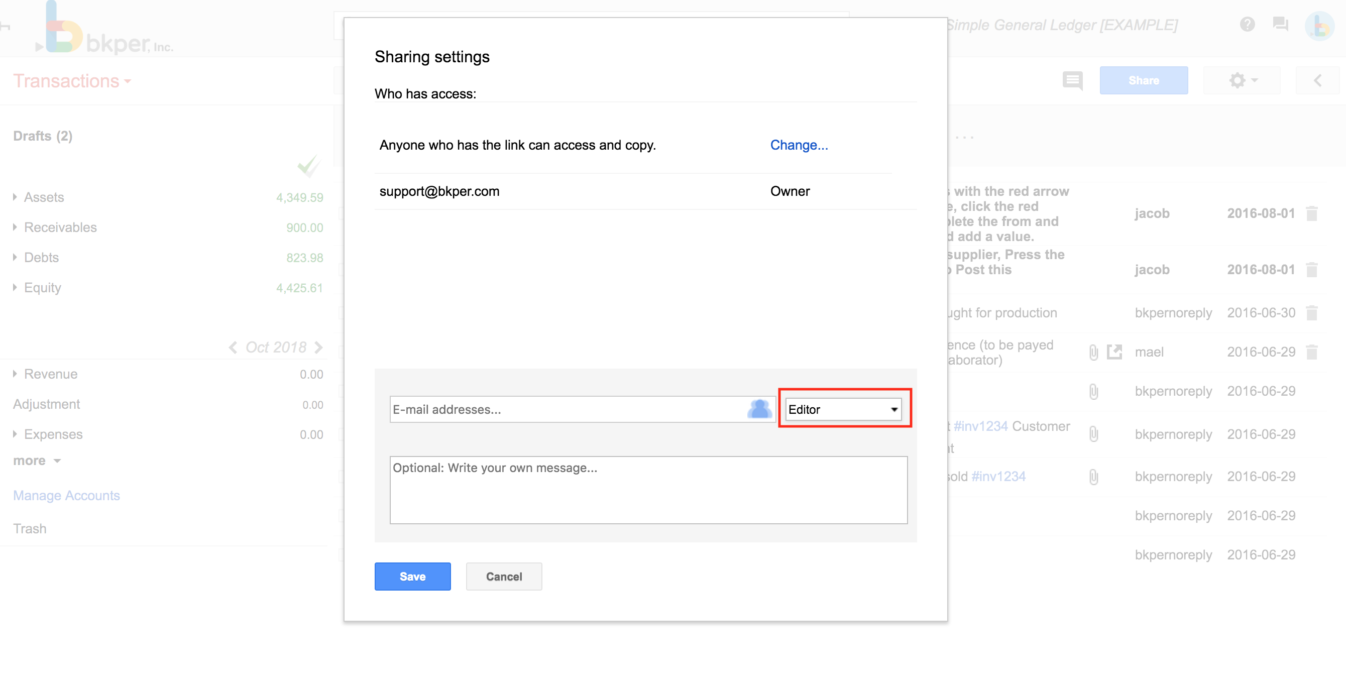Select Trash in the sidebar
Image resolution: width=1346 pixels, height=687 pixels.
pyautogui.click(x=30, y=528)
